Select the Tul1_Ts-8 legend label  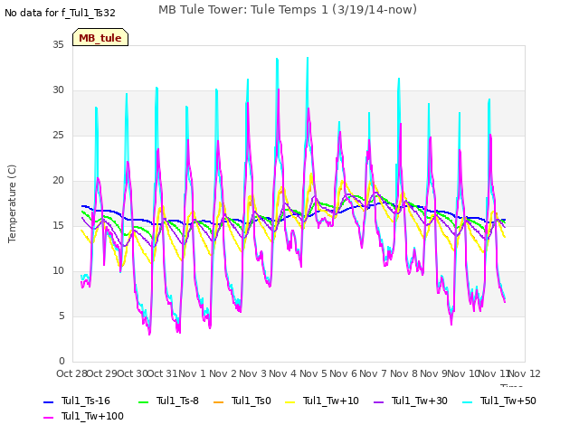click(x=177, y=401)
